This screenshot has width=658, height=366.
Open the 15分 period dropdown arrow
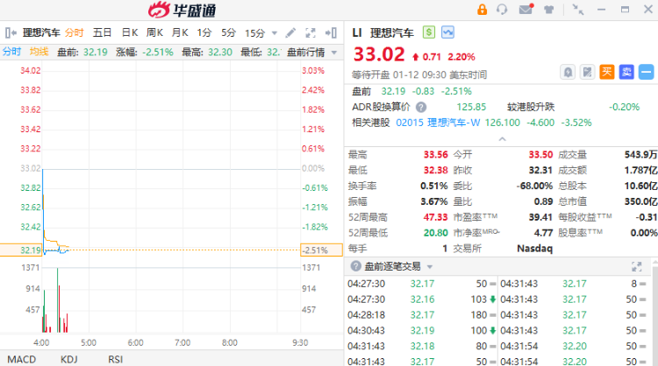274,32
